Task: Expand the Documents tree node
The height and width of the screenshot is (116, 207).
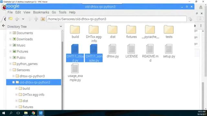Action: pyautogui.click(x=10, y=33)
